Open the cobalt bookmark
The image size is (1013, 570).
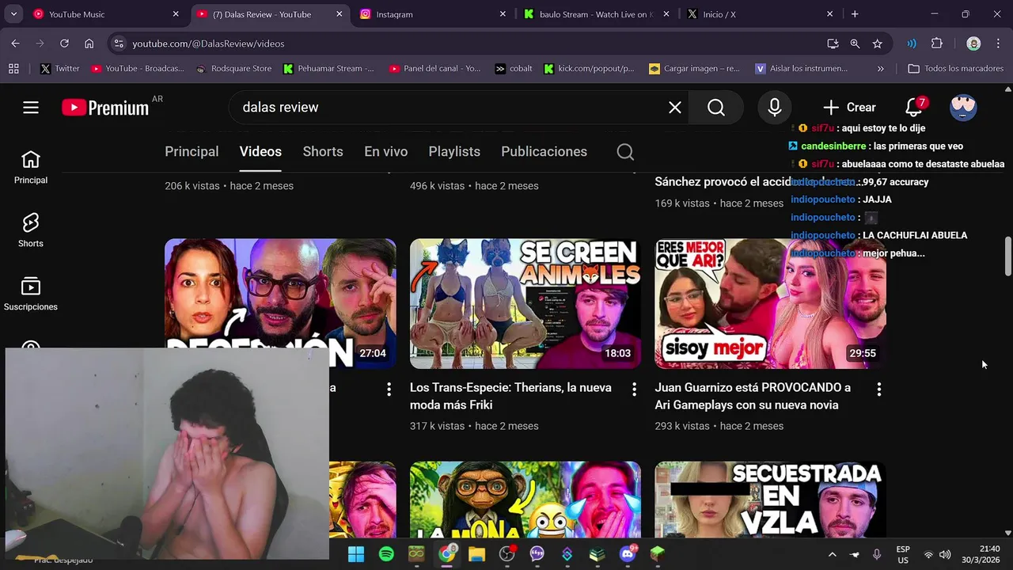point(514,69)
